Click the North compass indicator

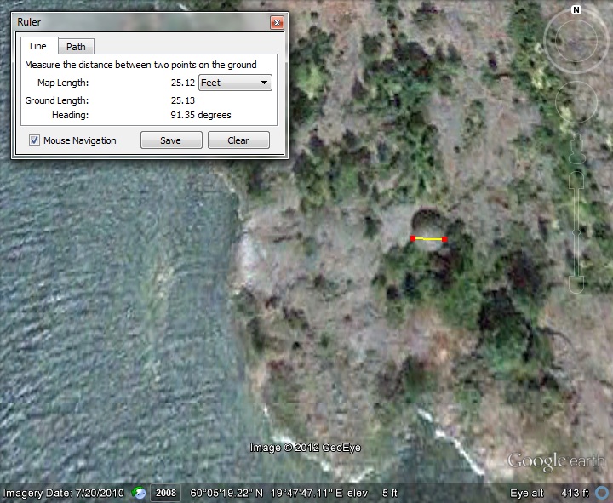[x=576, y=10]
